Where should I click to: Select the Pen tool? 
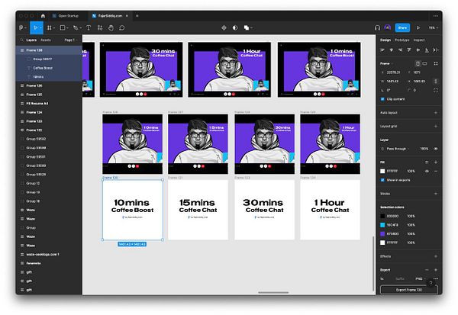click(x=76, y=27)
